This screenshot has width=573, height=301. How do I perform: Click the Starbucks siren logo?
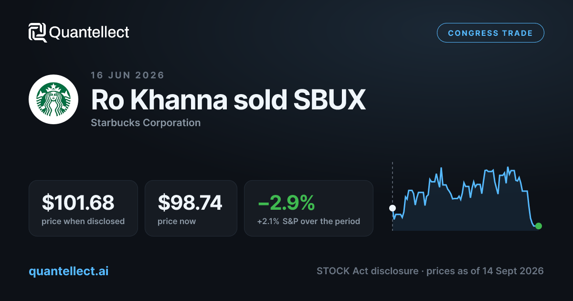tap(53, 99)
